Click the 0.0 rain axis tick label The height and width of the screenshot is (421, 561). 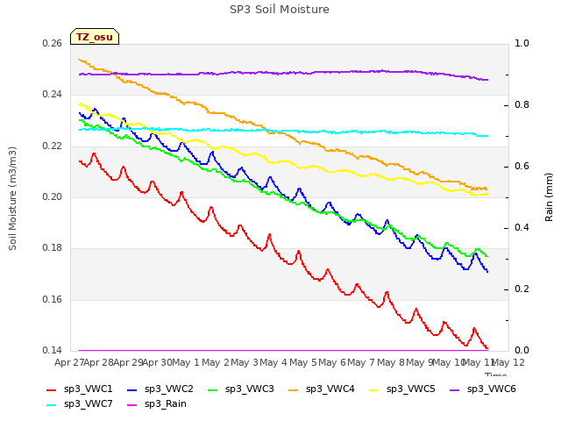point(522,351)
